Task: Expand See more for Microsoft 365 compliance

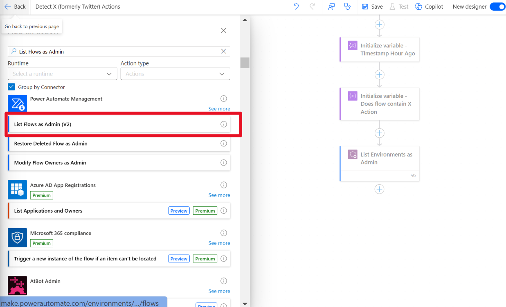Action: click(x=219, y=243)
